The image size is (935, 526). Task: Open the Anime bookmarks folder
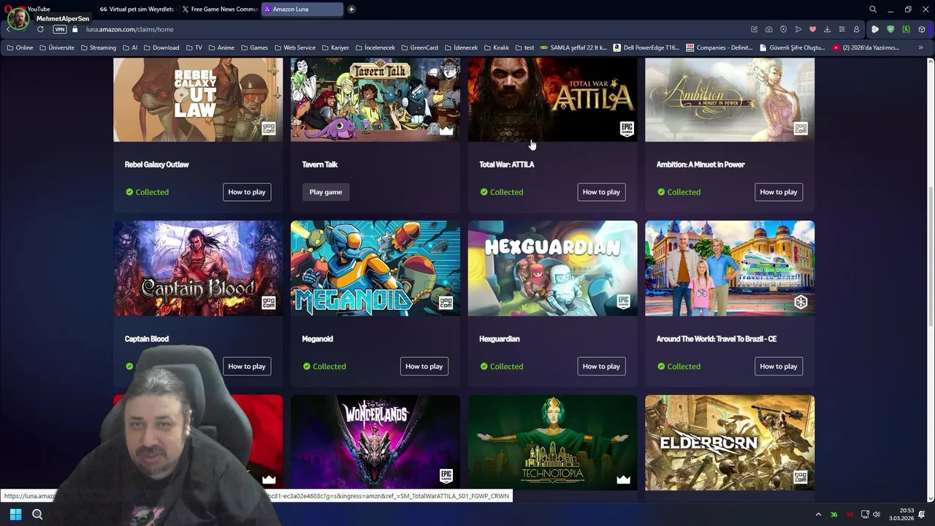click(x=221, y=47)
